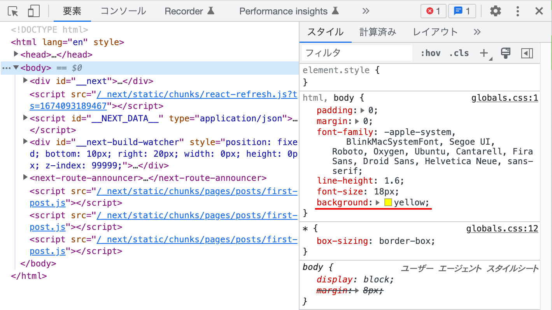Open the yellow color swatch picker

tap(388, 202)
